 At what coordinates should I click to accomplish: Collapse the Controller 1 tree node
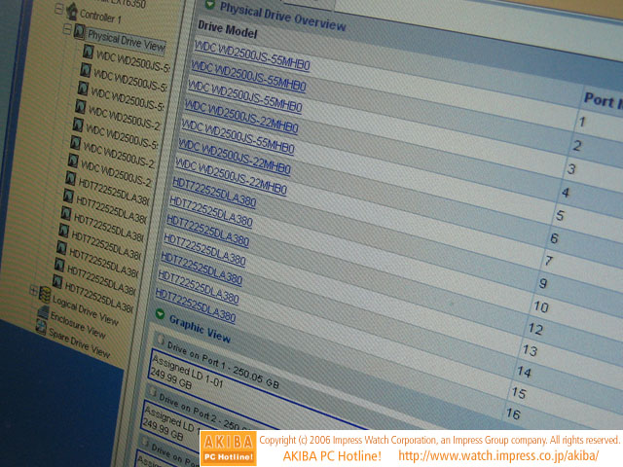coord(58,10)
